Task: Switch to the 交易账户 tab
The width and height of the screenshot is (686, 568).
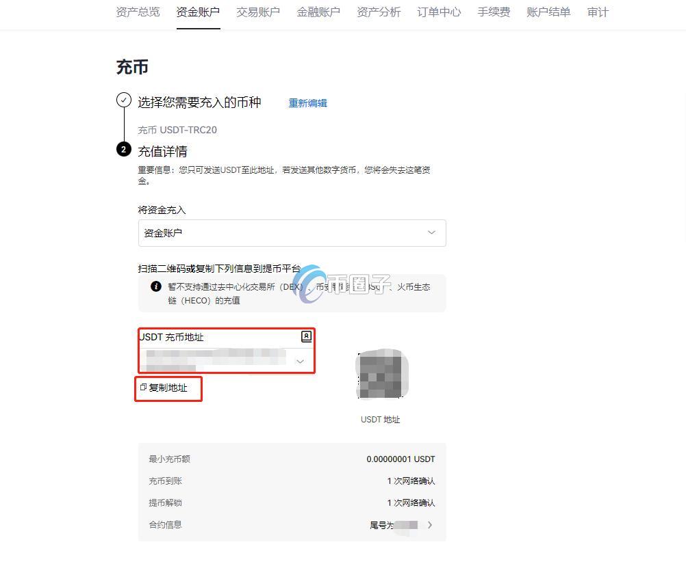Action: point(258,12)
